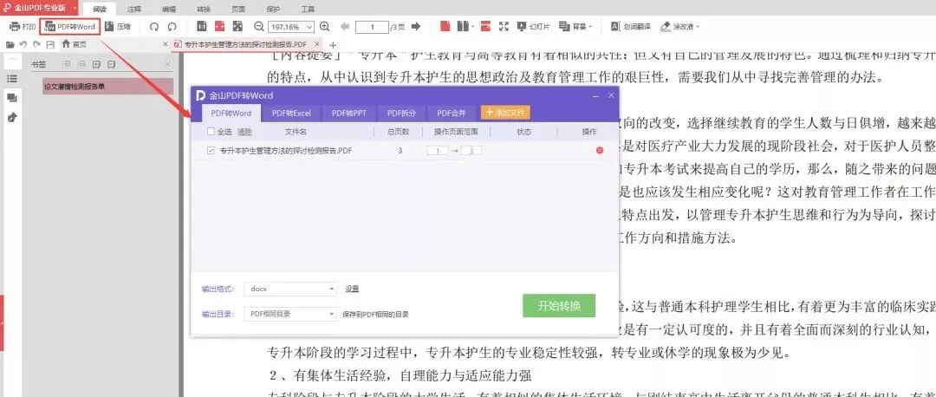
Task: Select the PDF合并 tab in dialog
Action: point(452,113)
